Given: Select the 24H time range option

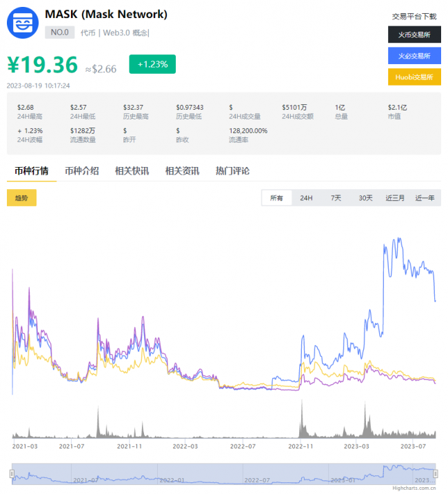Looking at the screenshot, I should pyautogui.click(x=306, y=198).
